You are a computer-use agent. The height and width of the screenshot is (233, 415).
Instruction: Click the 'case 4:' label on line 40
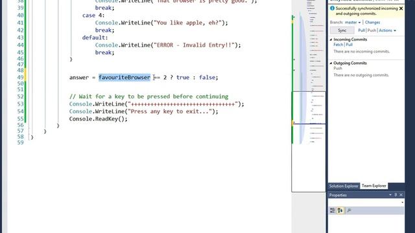(93, 16)
